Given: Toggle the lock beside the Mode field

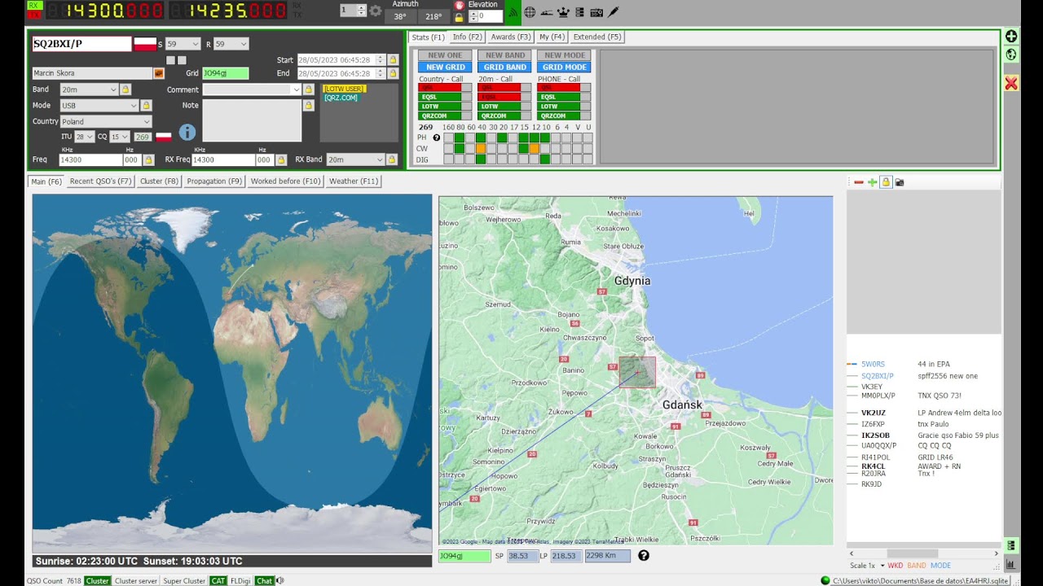Looking at the screenshot, I should point(146,105).
